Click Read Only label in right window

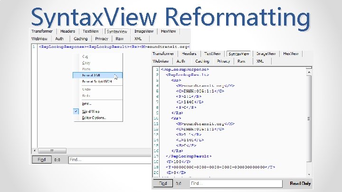point(300,183)
